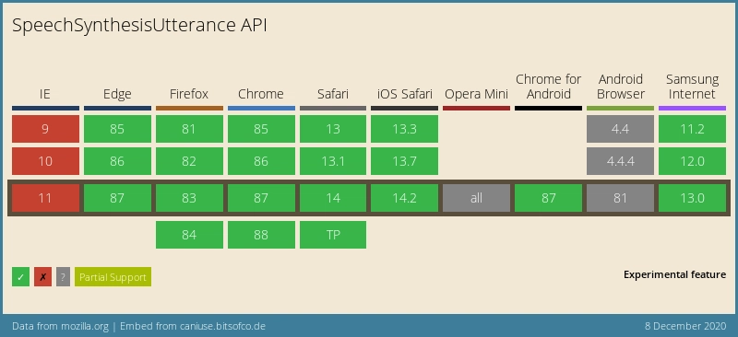Select the Chrome column header

261,94
